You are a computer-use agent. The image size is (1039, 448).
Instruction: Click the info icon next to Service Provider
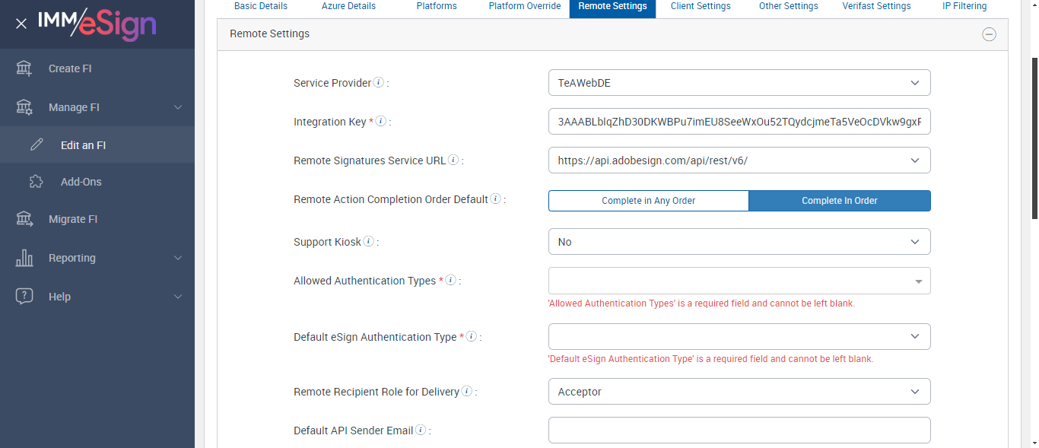379,83
